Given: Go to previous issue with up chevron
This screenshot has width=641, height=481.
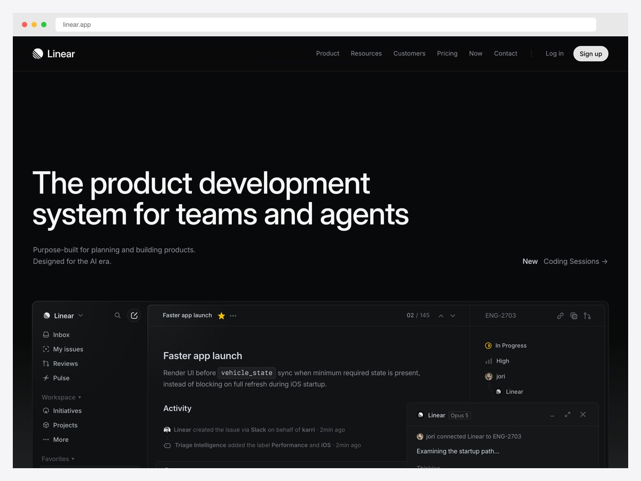Looking at the screenshot, I should coord(441,316).
